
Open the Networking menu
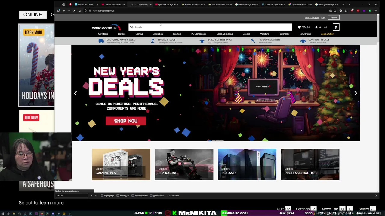305,34
